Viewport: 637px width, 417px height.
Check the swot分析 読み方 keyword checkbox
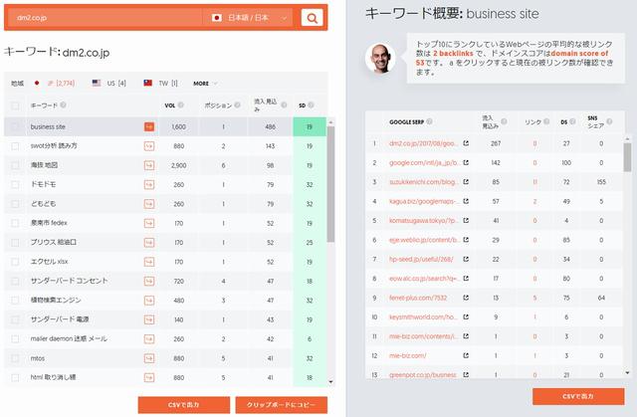[x=15, y=145]
